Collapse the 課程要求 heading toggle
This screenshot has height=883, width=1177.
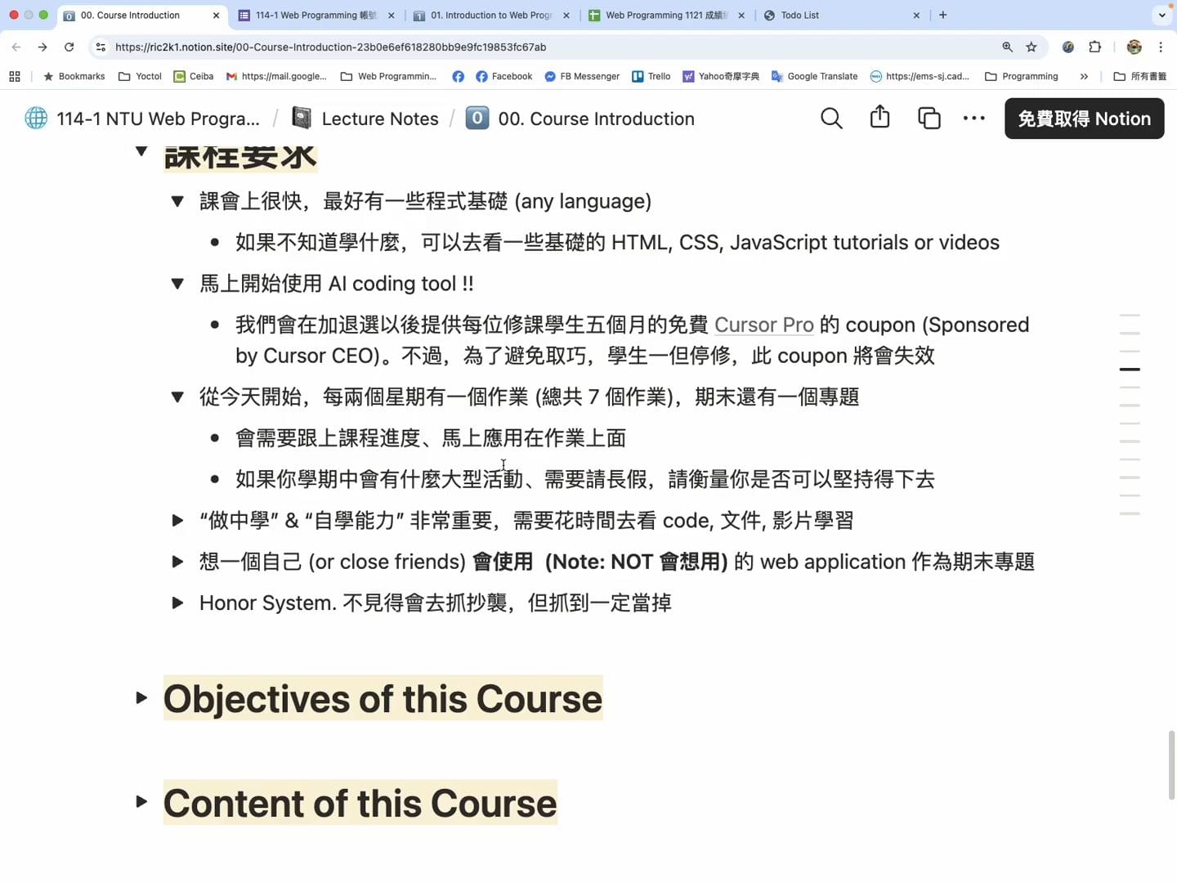[x=141, y=151]
